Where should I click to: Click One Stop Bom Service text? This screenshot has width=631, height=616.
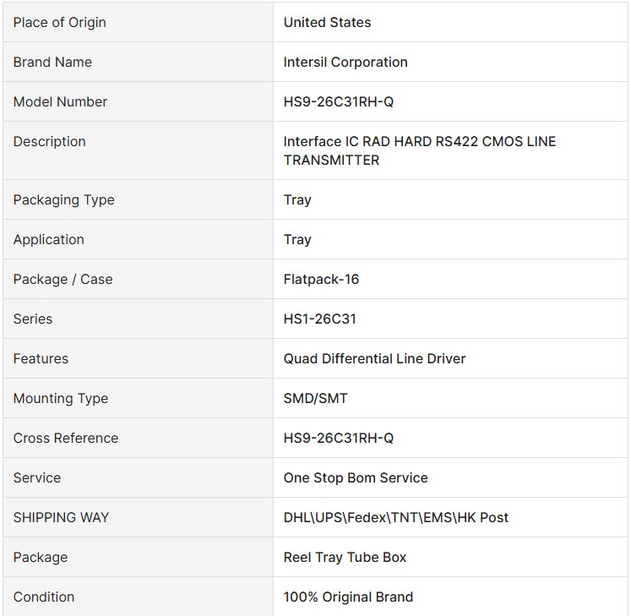tap(356, 478)
